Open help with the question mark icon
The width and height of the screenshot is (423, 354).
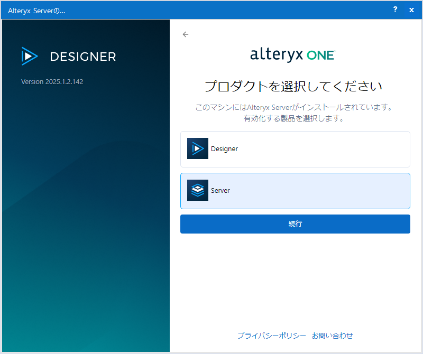tap(395, 10)
